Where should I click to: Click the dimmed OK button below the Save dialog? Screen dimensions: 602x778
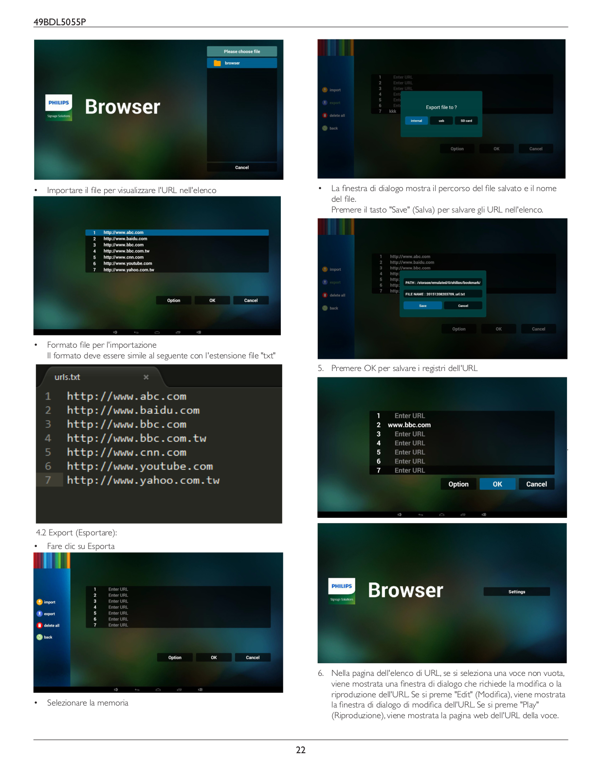pyautogui.click(x=499, y=329)
